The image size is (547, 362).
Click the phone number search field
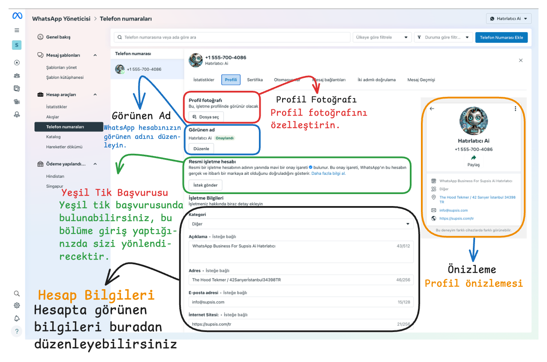(232, 37)
